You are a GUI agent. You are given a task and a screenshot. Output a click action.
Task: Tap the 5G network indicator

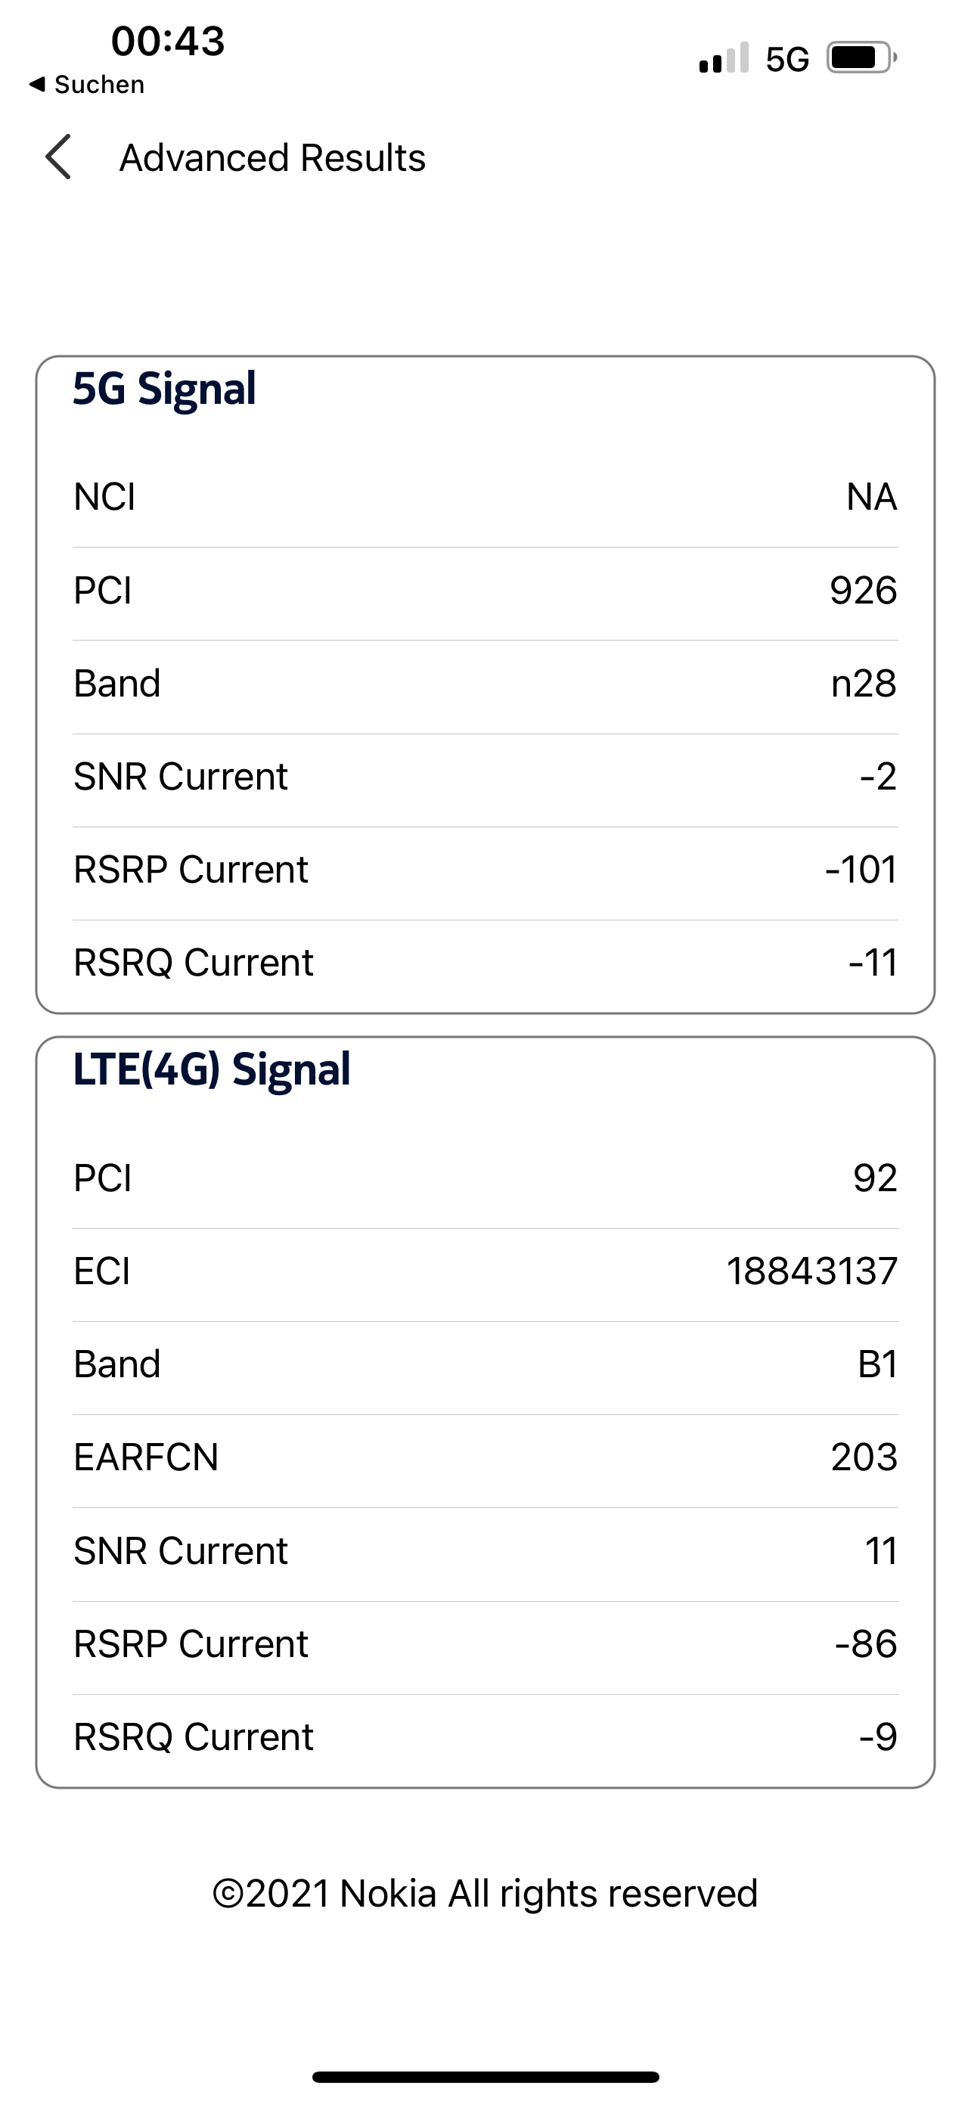pyautogui.click(x=786, y=60)
